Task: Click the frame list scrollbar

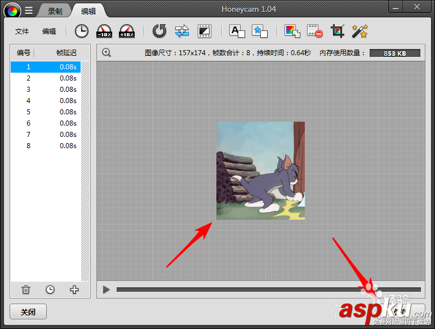Action: click(x=86, y=171)
